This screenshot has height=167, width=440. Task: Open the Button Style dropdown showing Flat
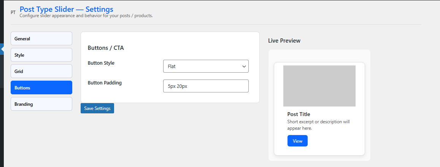click(205, 66)
